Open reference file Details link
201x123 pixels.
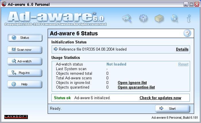point(182,49)
